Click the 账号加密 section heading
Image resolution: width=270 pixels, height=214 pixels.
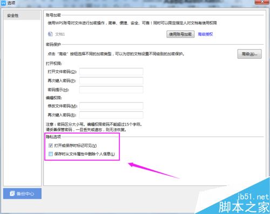[x=53, y=15]
